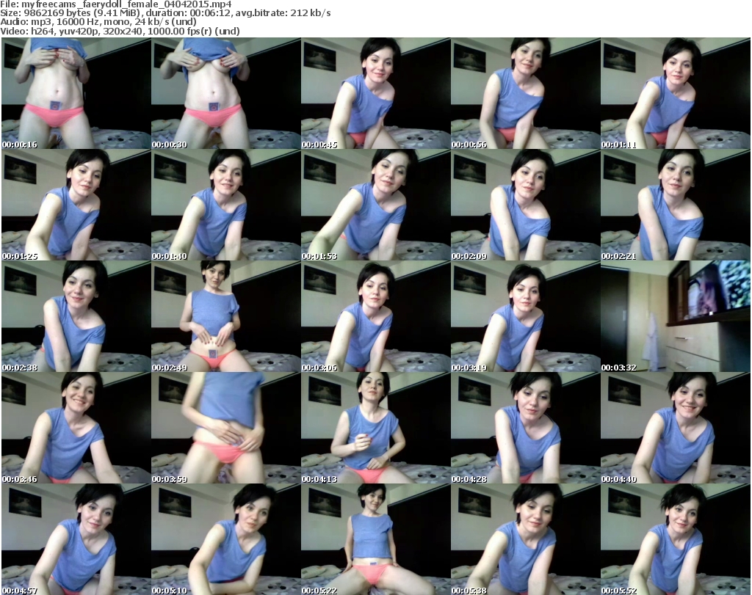Screen dimensions: 752x595
Task: Select the 00:02:38 preview thumbnail
Action: point(76,316)
